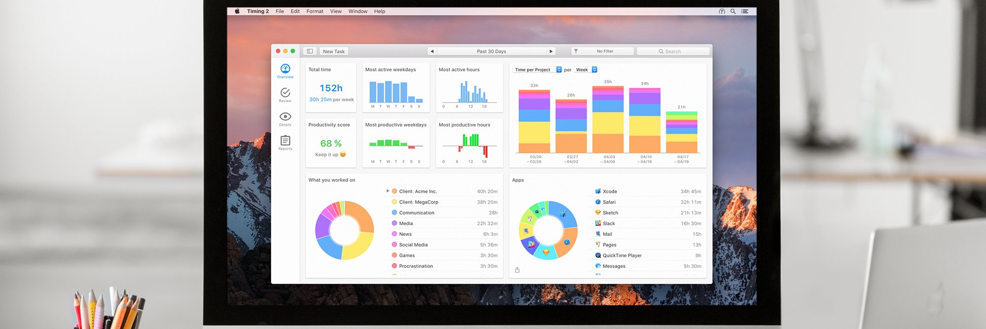Click the New Task button
The image size is (986, 329).
[x=334, y=51]
